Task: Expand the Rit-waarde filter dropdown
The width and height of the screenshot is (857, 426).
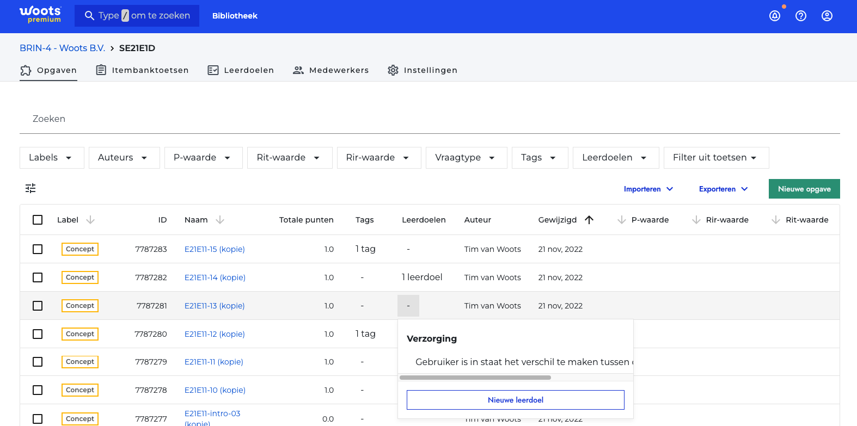Action: coord(290,158)
